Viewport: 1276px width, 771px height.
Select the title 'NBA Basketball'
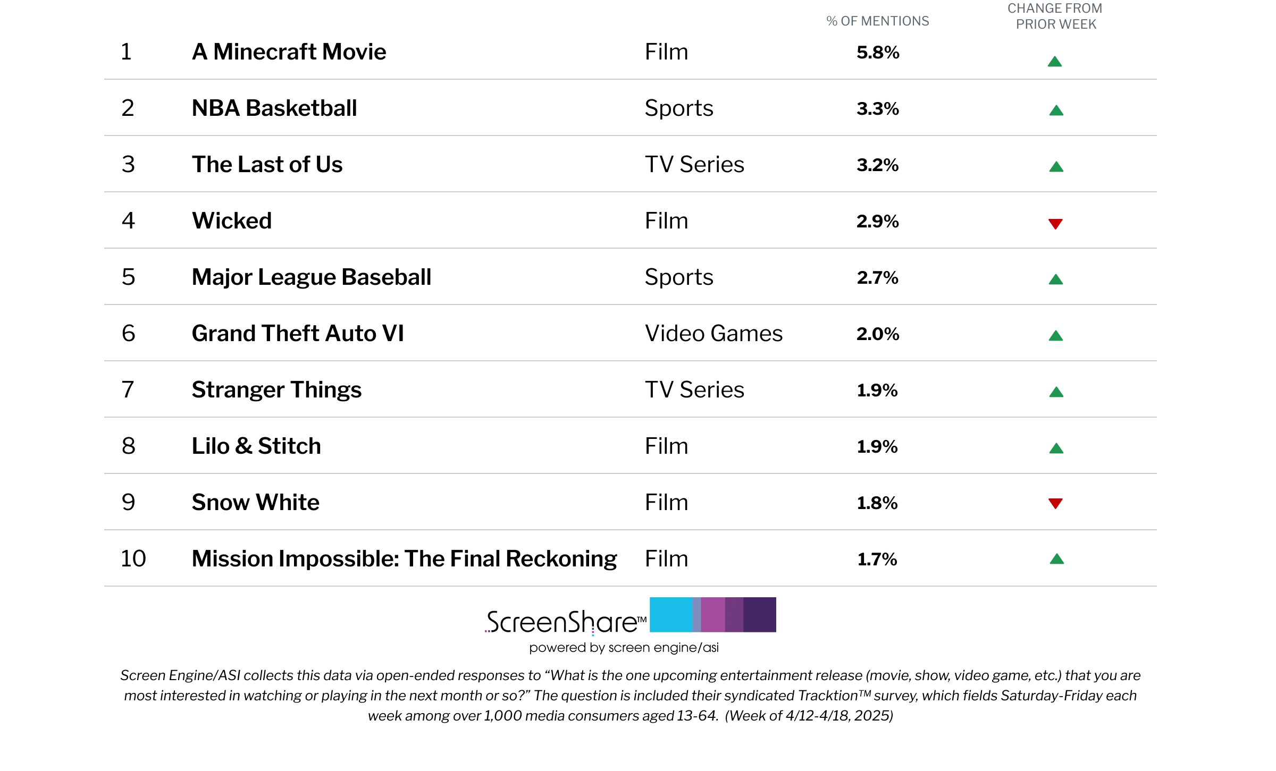pyautogui.click(x=274, y=108)
